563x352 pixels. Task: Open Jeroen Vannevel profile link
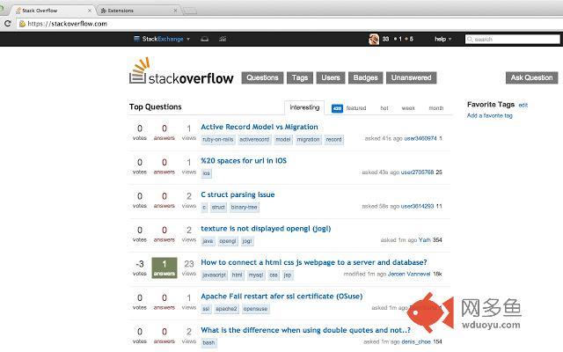409,274
